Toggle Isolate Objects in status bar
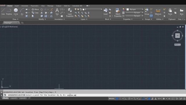 click(177, 99)
